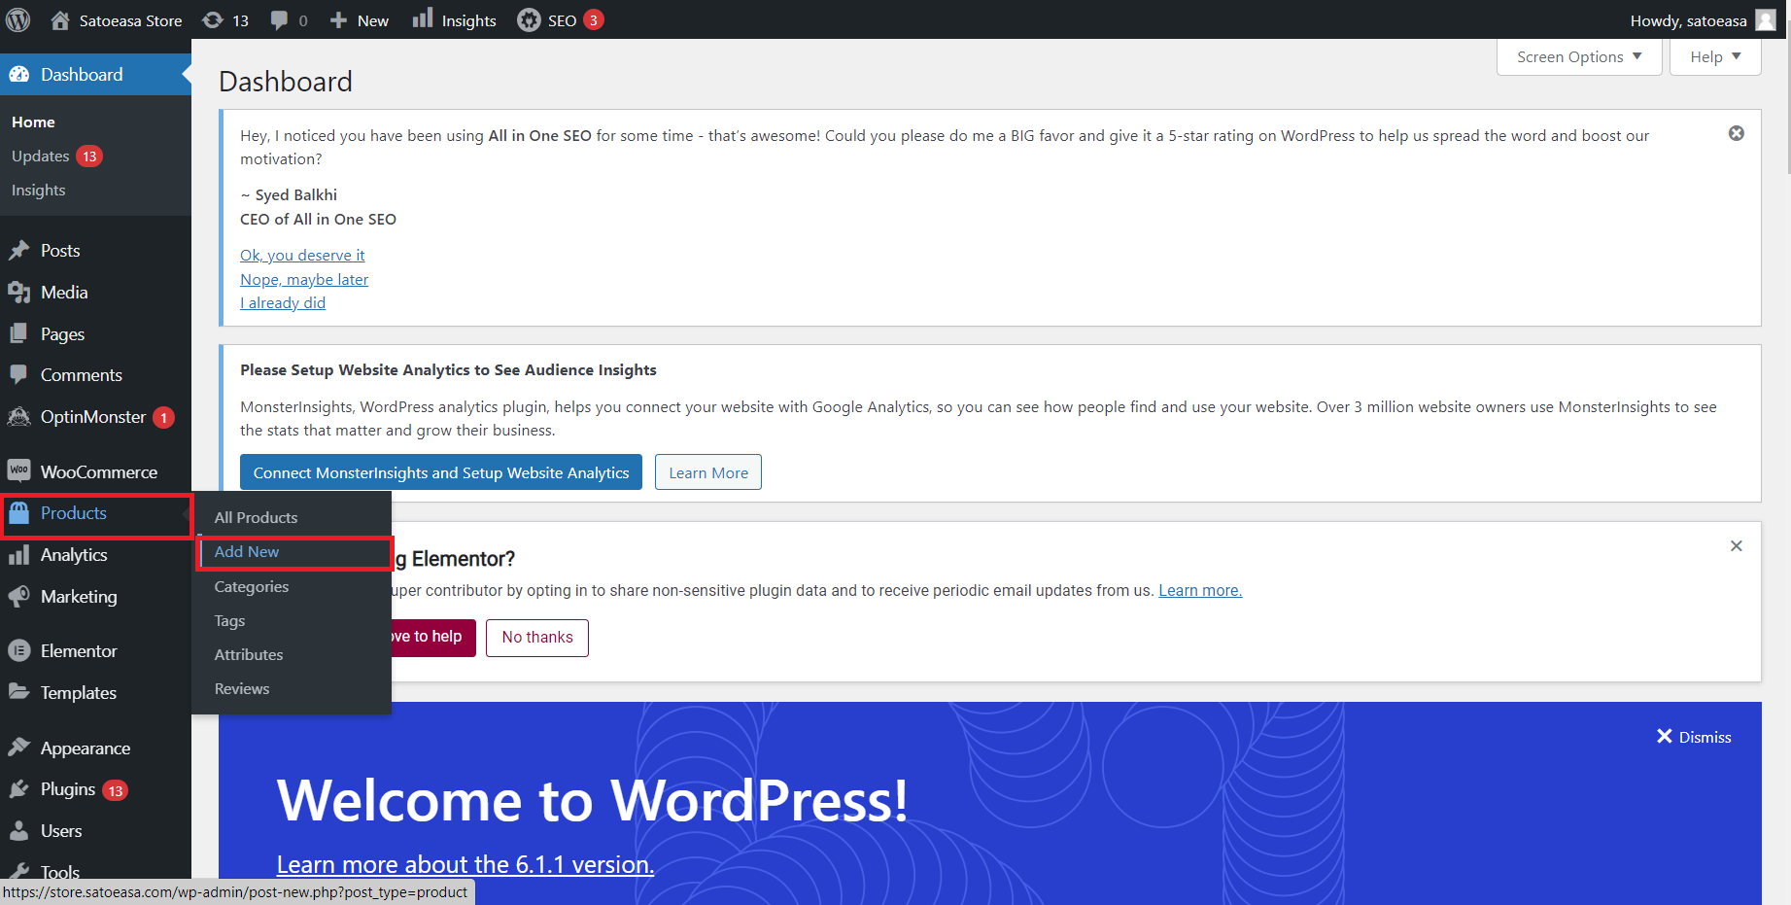Close the Elementor data sharing notice
Screen dimensions: 1791x905
point(1737,546)
